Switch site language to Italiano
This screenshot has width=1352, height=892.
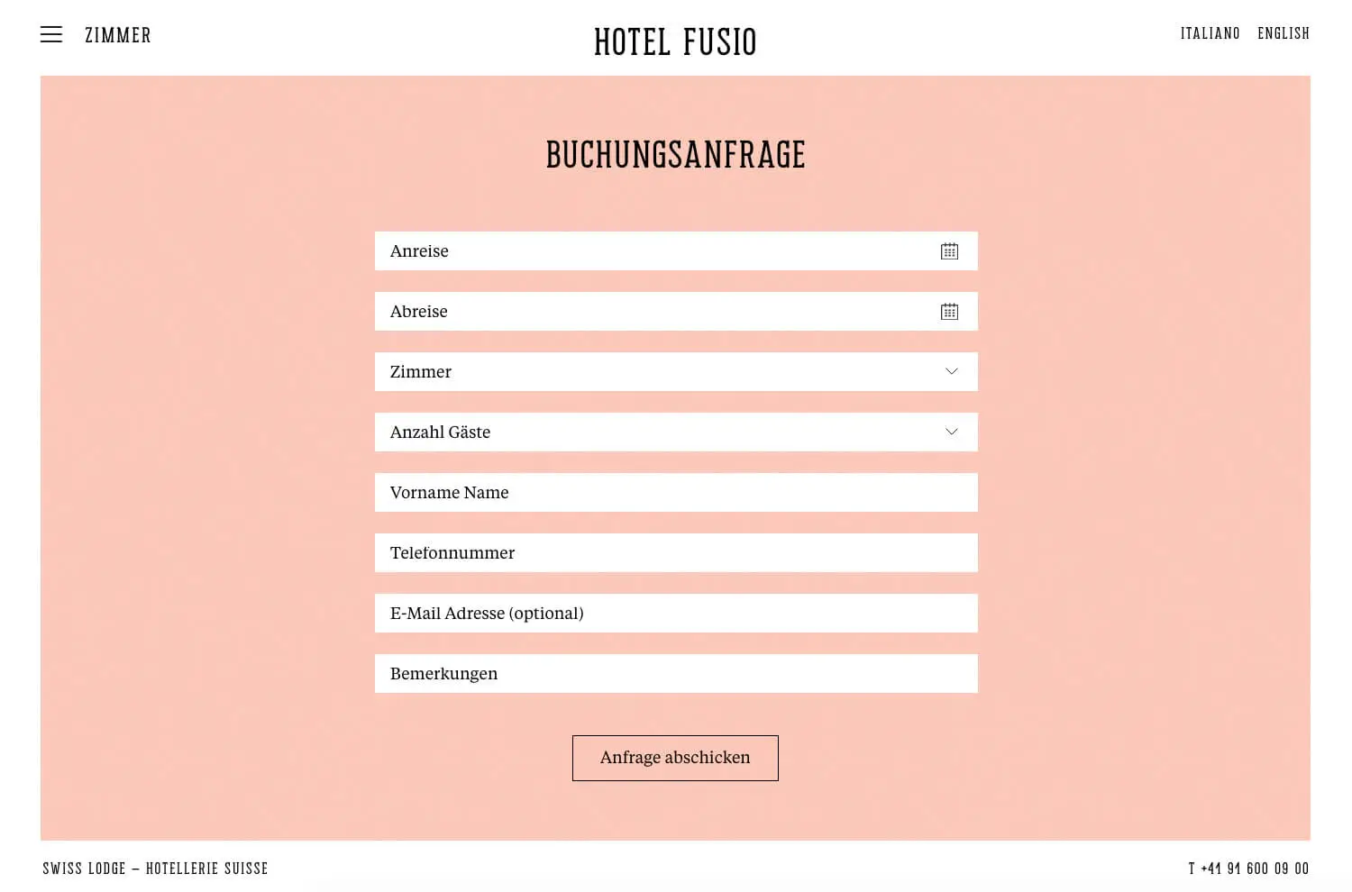1210,33
